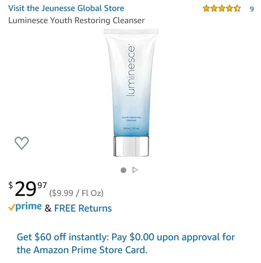Click the silver cap of the cleanser tube

[131, 146]
